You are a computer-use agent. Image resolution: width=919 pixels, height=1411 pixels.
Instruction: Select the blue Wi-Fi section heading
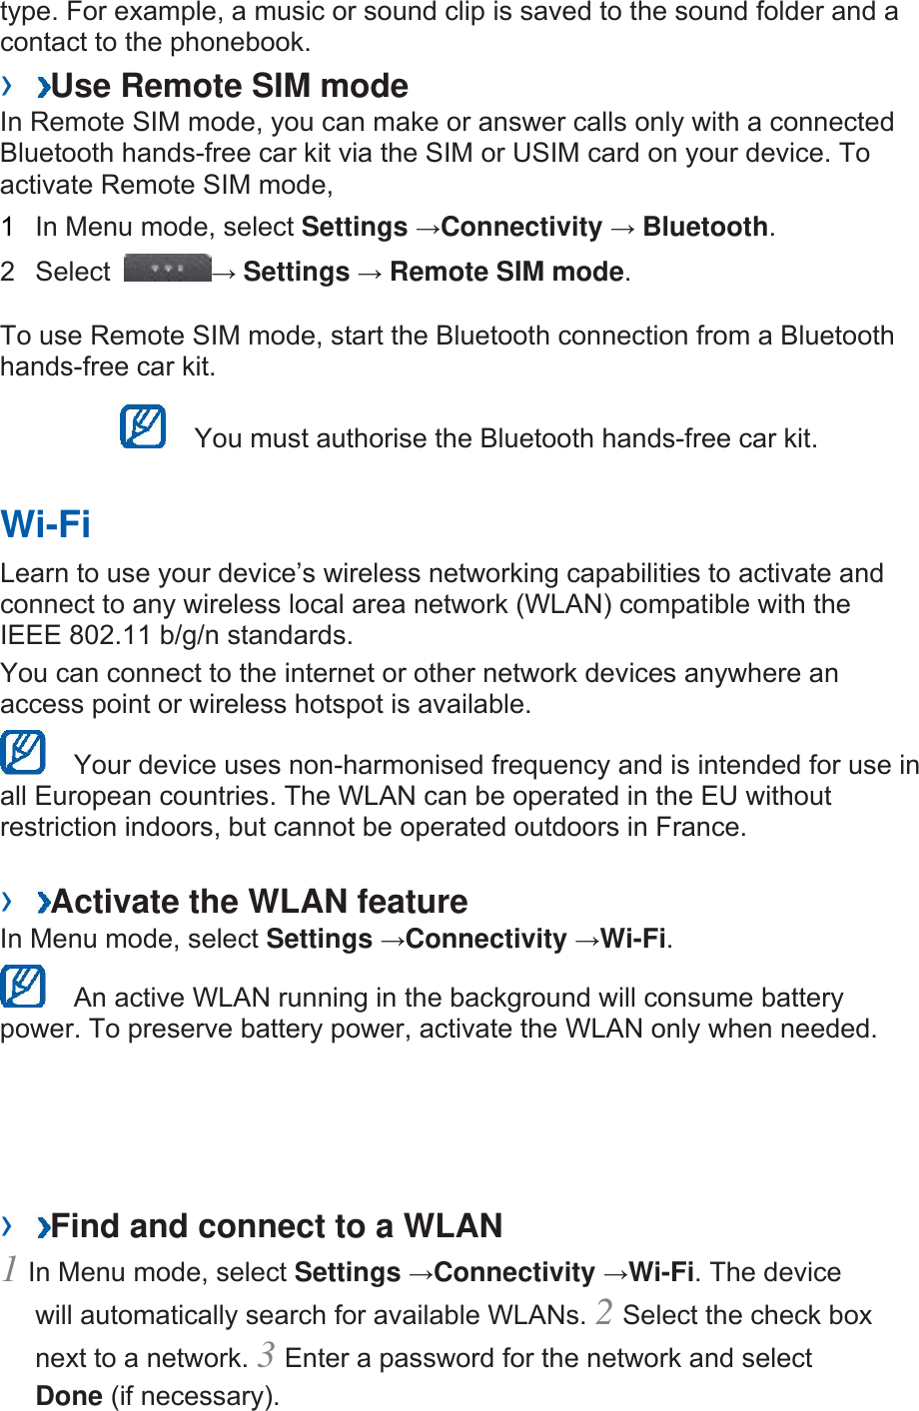(46, 524)
